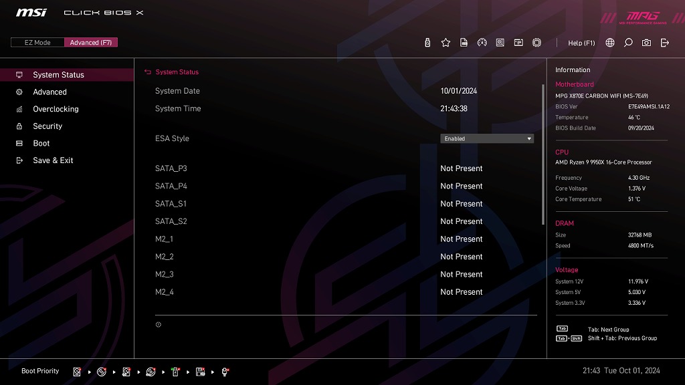Select the M2_4 row
This screenshot has width=685, height=385.
click(x=345, y=292)
